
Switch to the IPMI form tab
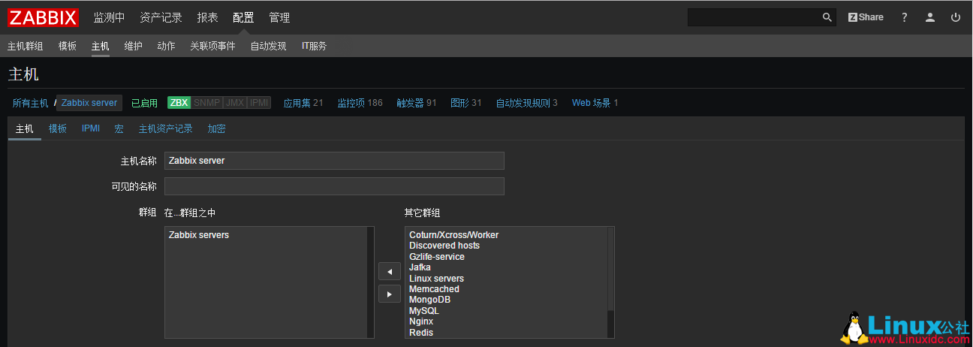[91, 128]
